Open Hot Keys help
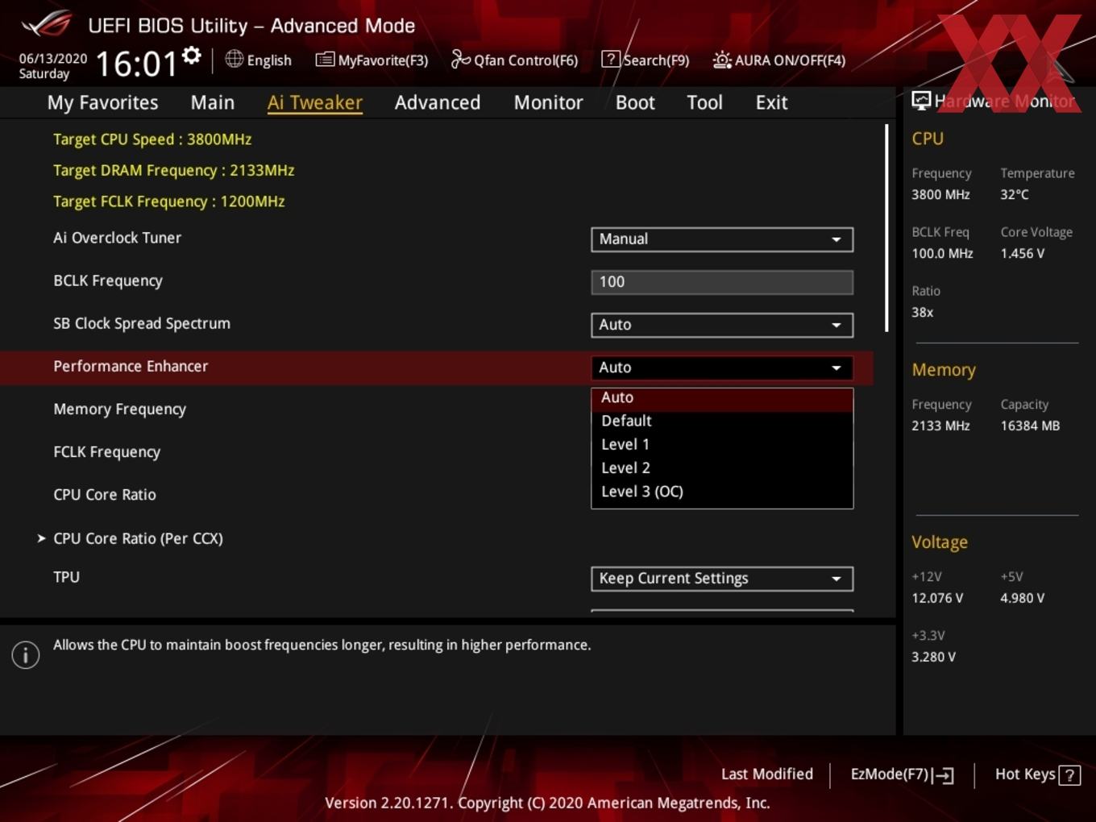The image size is (1096, 822). tap(1037, 774)
